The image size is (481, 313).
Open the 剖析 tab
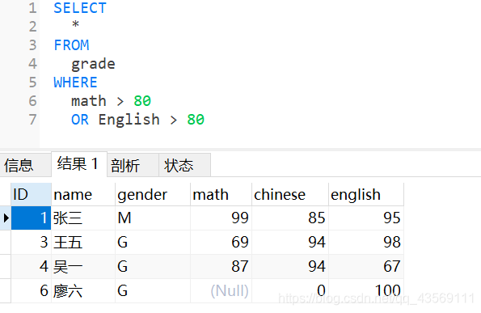click(x=133, y=166)
